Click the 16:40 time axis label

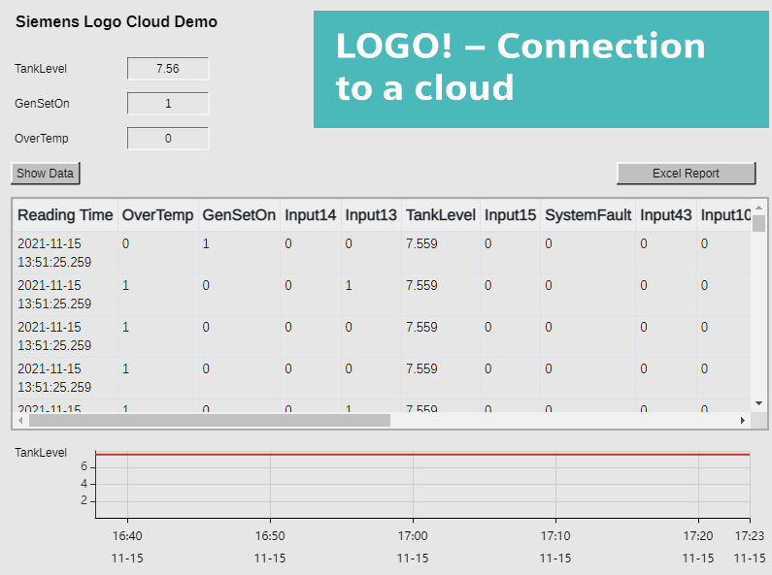point(127,535)
